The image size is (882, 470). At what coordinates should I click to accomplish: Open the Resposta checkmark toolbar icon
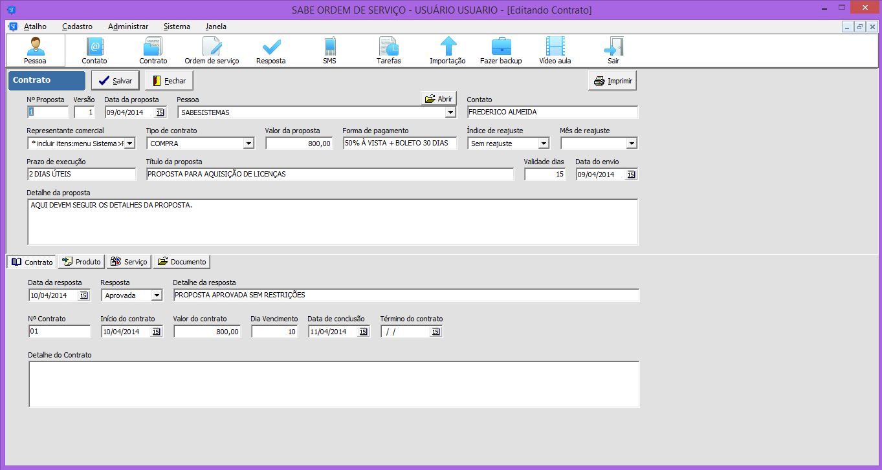[x=270, y=50]
